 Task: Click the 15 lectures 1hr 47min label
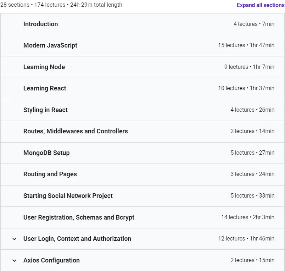246,45
